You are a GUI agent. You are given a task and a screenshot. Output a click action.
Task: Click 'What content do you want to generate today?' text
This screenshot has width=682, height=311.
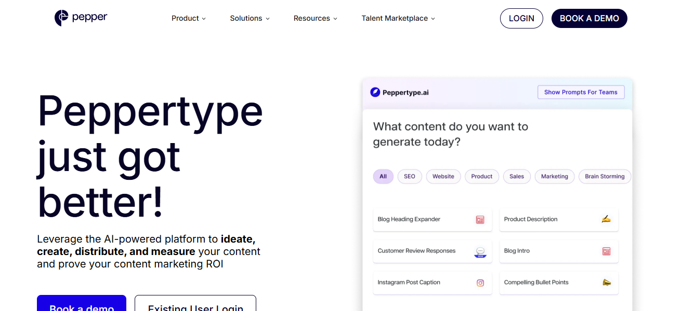[451, 134]
